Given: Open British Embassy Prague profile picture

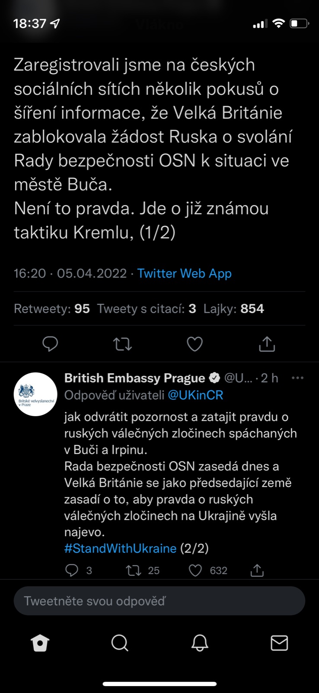Looking at the screenshot, I should click(x=35, y=394).
